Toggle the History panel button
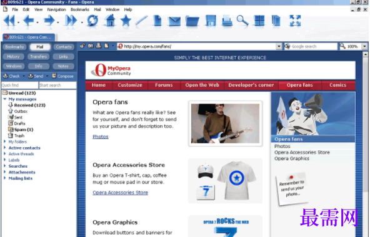Screen dimensions: 370x237 [13, 57]
